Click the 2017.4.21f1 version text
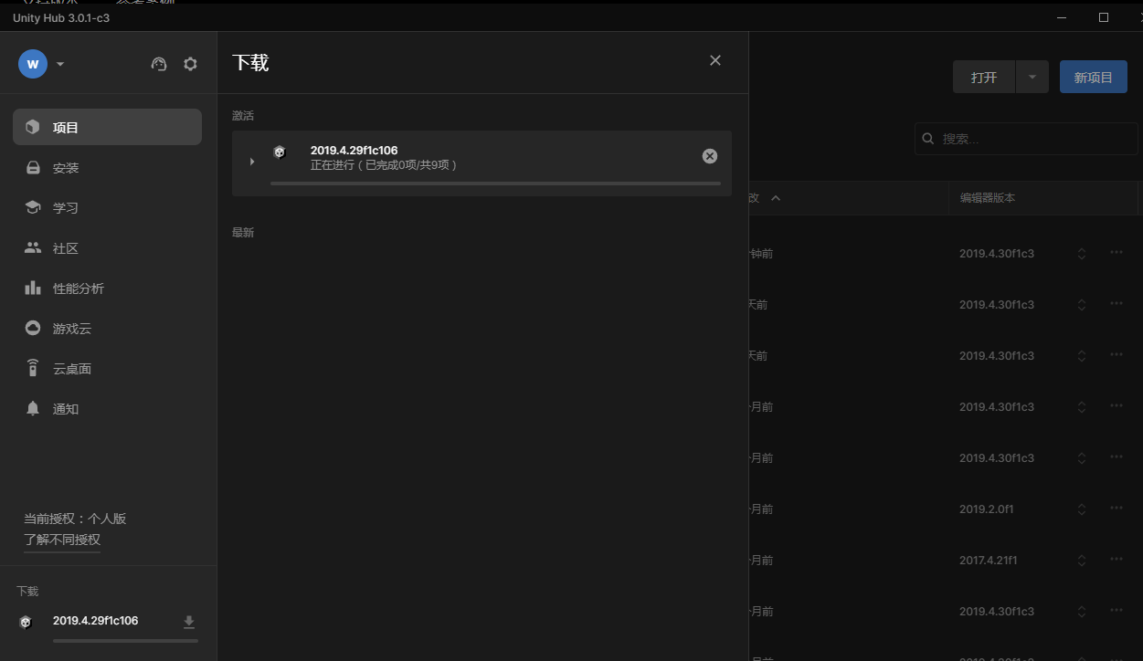 pyautogui.click(x=989, y=561)
